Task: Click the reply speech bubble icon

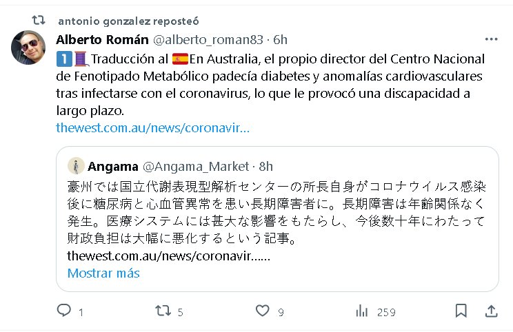Action: point(64,310)
